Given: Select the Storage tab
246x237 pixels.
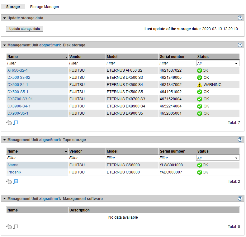Looking at the screenshot, I should pos(13,7).
